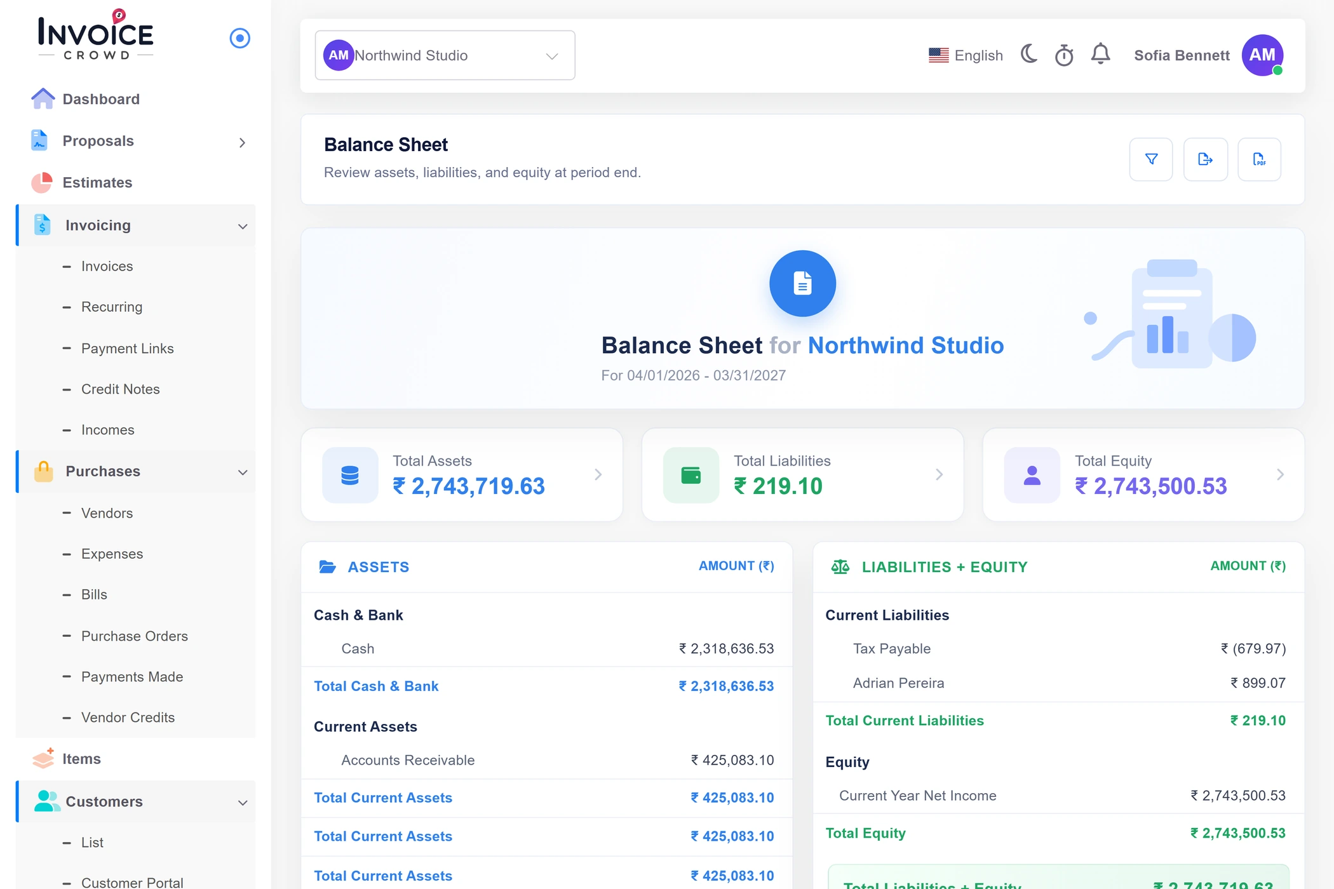Open Total Equity card arrow
The image size is (1334, 889).
click(x=1280, y=474)
